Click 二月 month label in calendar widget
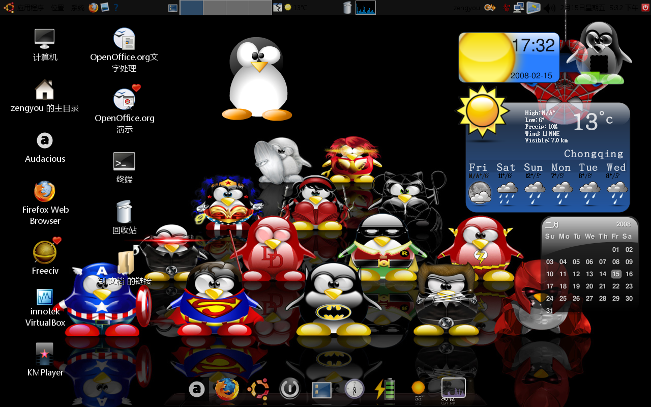Image resolution: width=651 pixels, height=407 pixels. [552, 224]
